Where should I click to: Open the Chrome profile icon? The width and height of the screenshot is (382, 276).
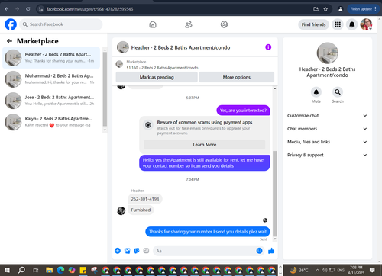(x=340, y=9)
